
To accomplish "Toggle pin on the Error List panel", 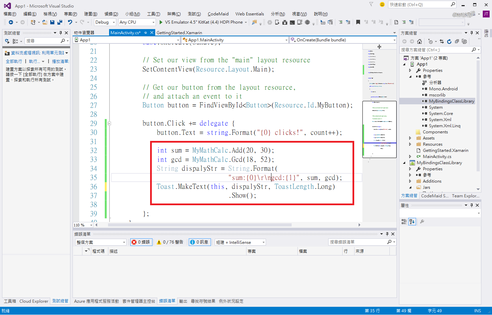I will coord(387,234).
